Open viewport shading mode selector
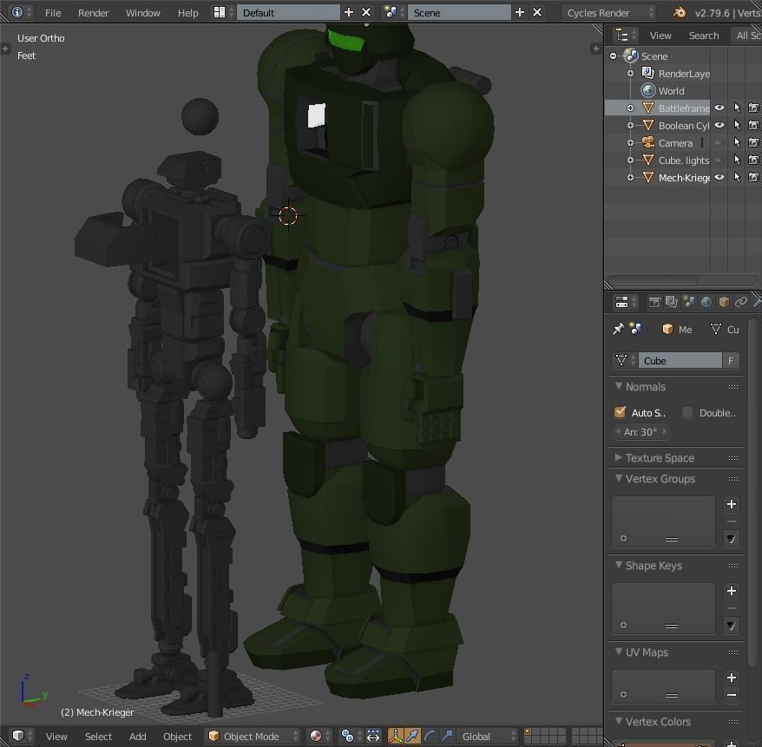Viewport: 762px width, 747px height. [320, 736]
